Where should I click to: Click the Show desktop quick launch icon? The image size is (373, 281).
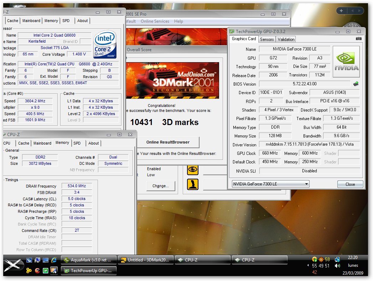46,260
